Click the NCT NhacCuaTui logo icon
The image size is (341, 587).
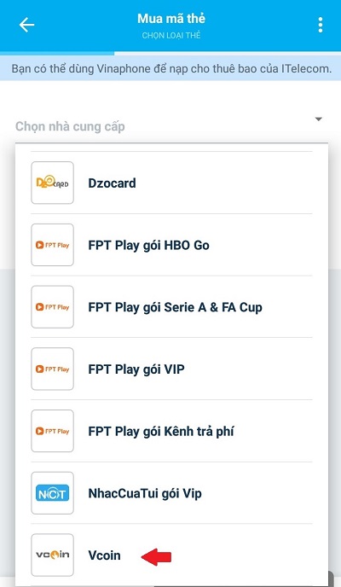tap(52, 493)
